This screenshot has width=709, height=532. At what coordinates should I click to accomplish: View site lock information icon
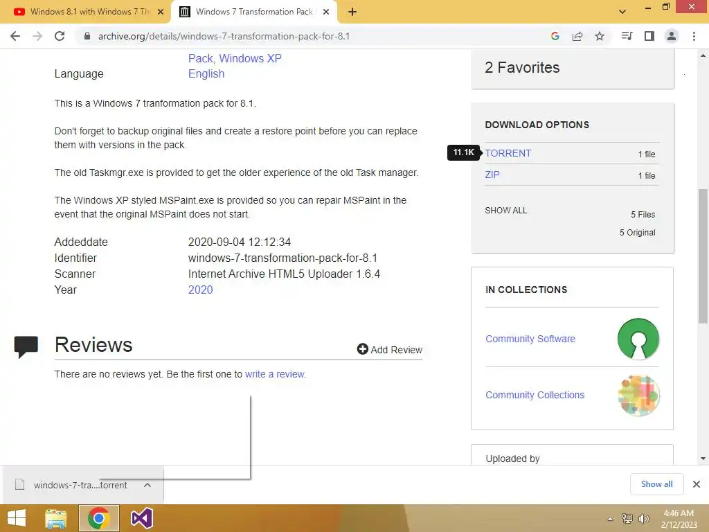(x=87, y=36)
